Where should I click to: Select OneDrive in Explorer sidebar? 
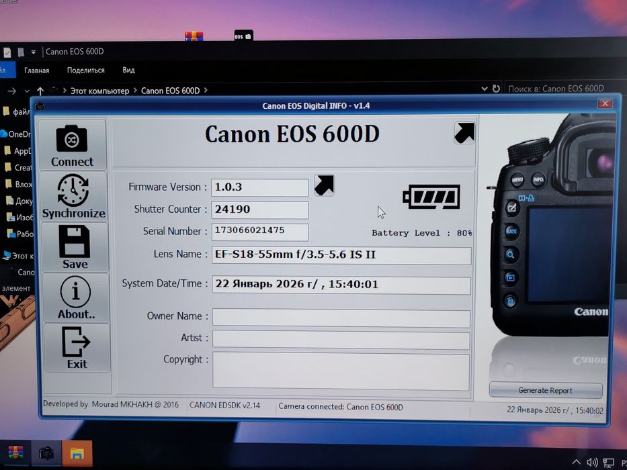tap(16, 134)
